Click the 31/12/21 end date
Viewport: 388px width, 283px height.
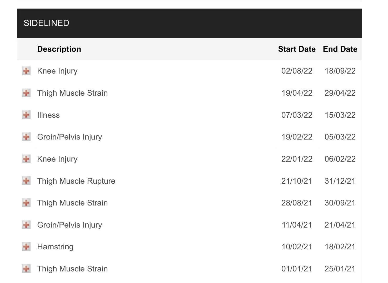pos(340,181)
